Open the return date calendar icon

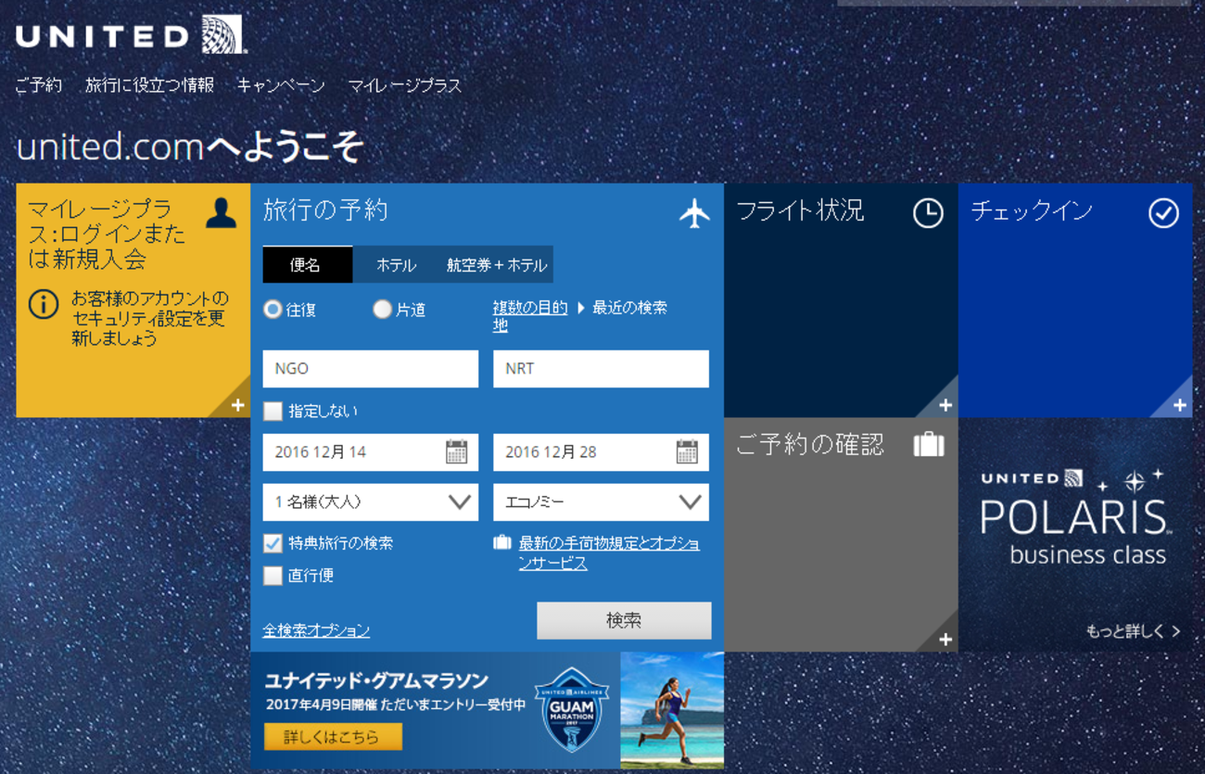[x=687, y=452]
